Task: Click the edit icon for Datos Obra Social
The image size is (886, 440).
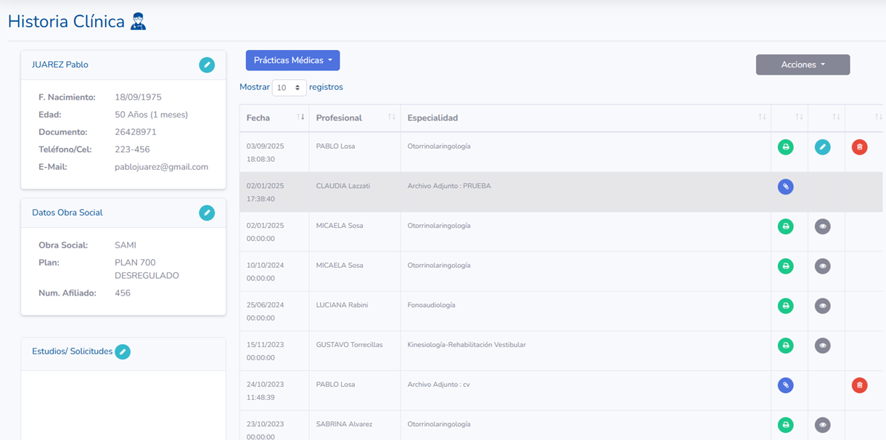Action: pyautogui.click(x=207, y=213)
